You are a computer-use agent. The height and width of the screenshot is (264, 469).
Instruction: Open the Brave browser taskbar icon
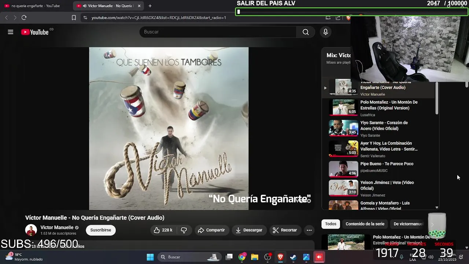coord(280,257)
